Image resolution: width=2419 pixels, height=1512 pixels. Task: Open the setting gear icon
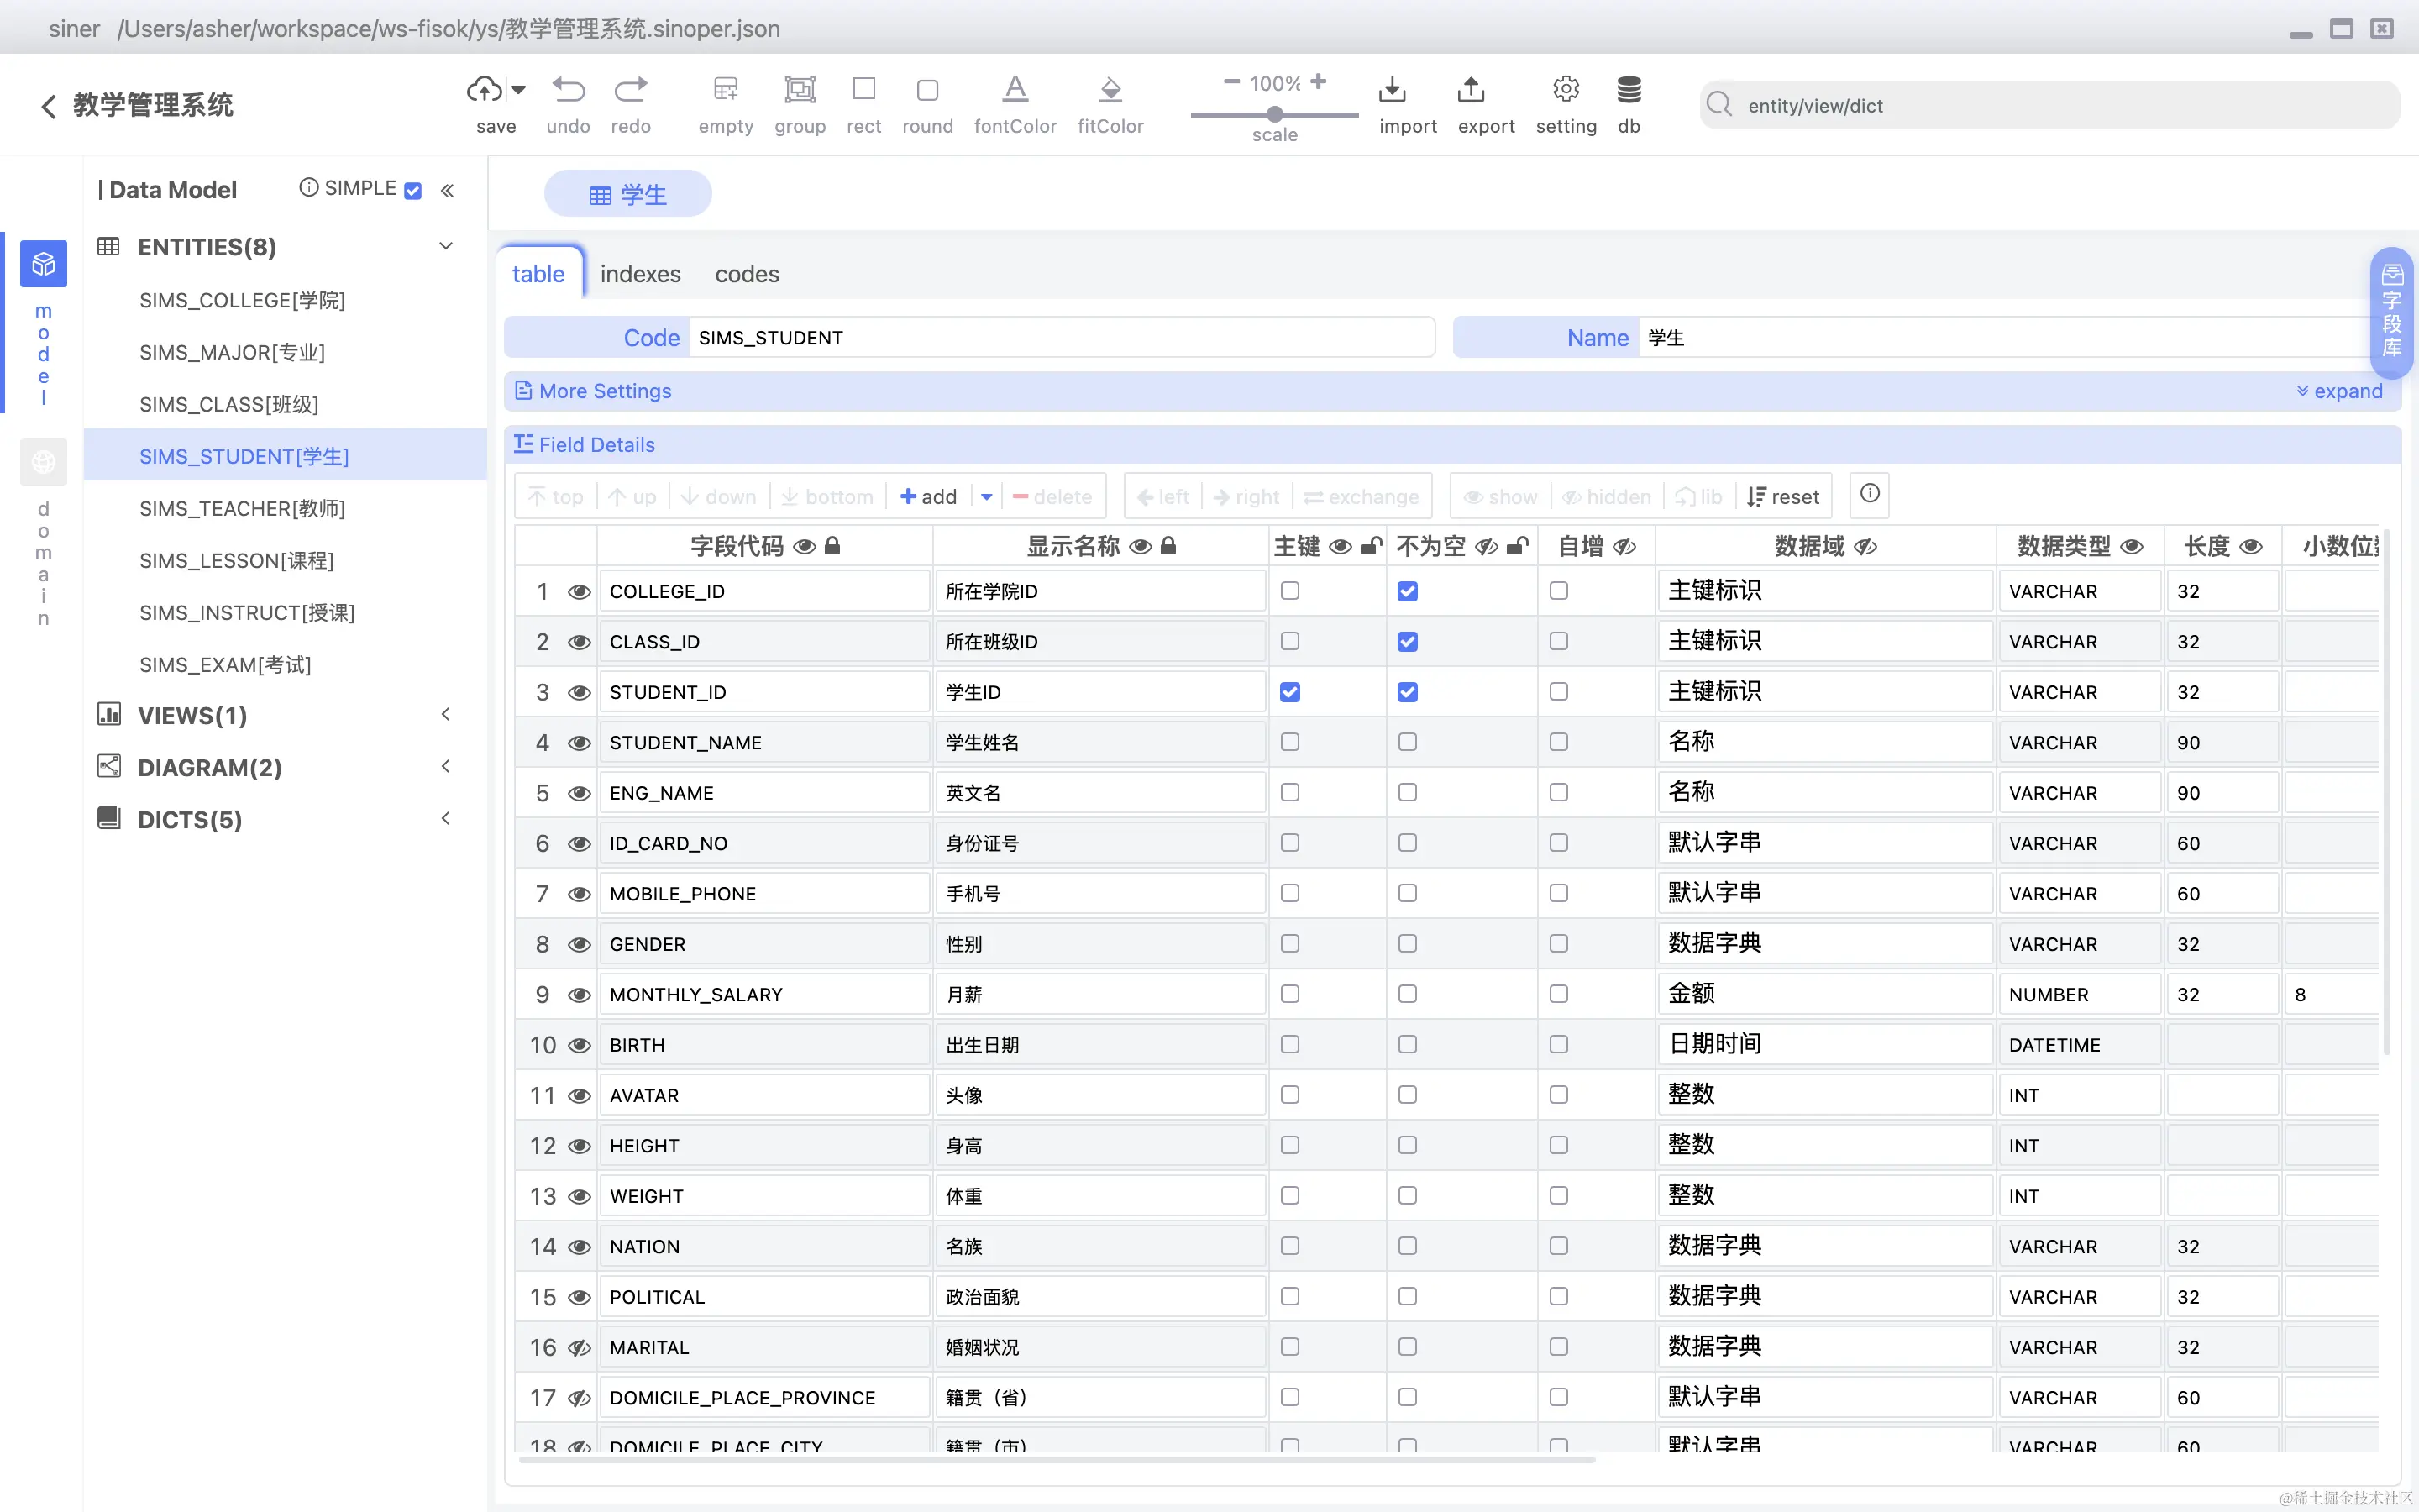pos(1566,90)
